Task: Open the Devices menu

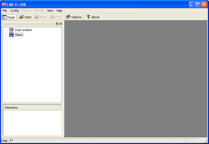Action: pyautogui.click(x=39, y=11)
